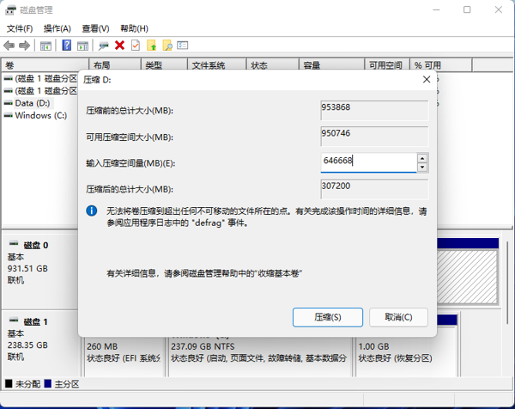Image resolution: width=515 pixels, height=409 pixels.
Task: Select the hatched partition block on 磁盘 0
Action: [467, 277]
